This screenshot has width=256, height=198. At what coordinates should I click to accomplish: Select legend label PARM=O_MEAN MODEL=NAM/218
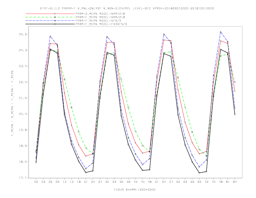pos(100,14)
